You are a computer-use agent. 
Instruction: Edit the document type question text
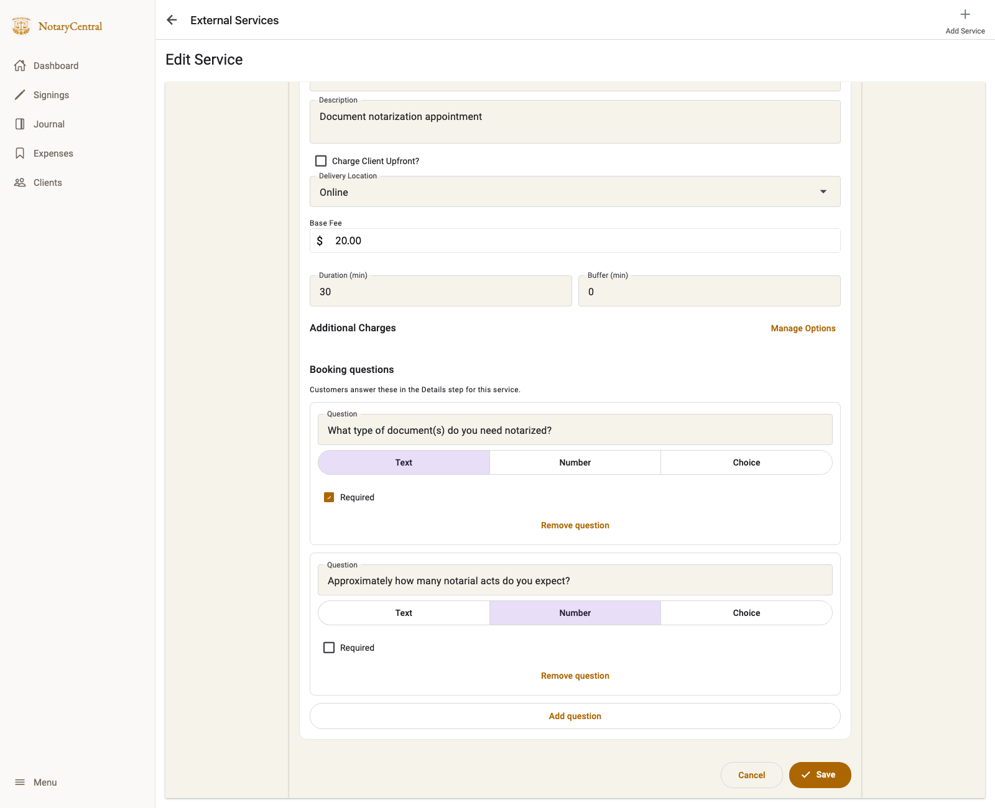[x=575, y=429]
